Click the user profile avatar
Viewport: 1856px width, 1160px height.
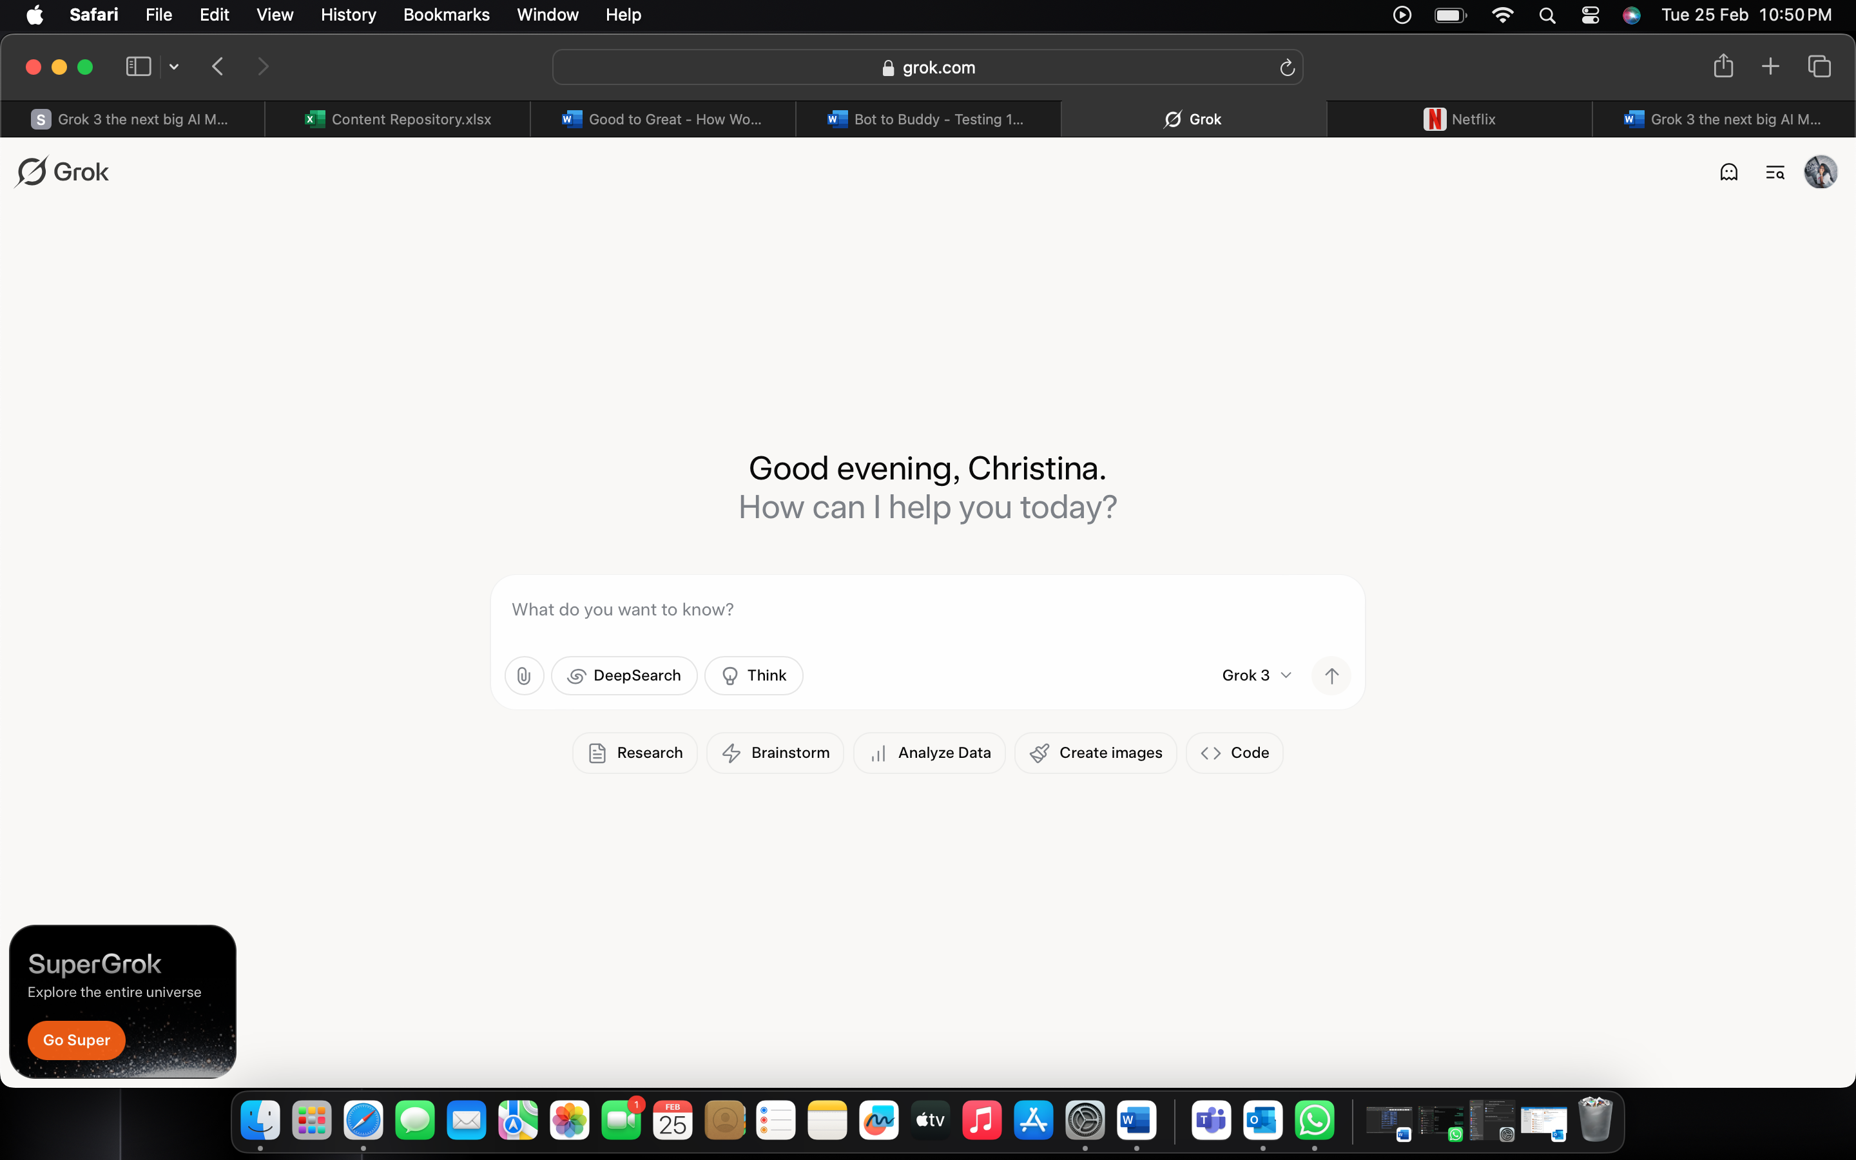(x=1821, y=172)
